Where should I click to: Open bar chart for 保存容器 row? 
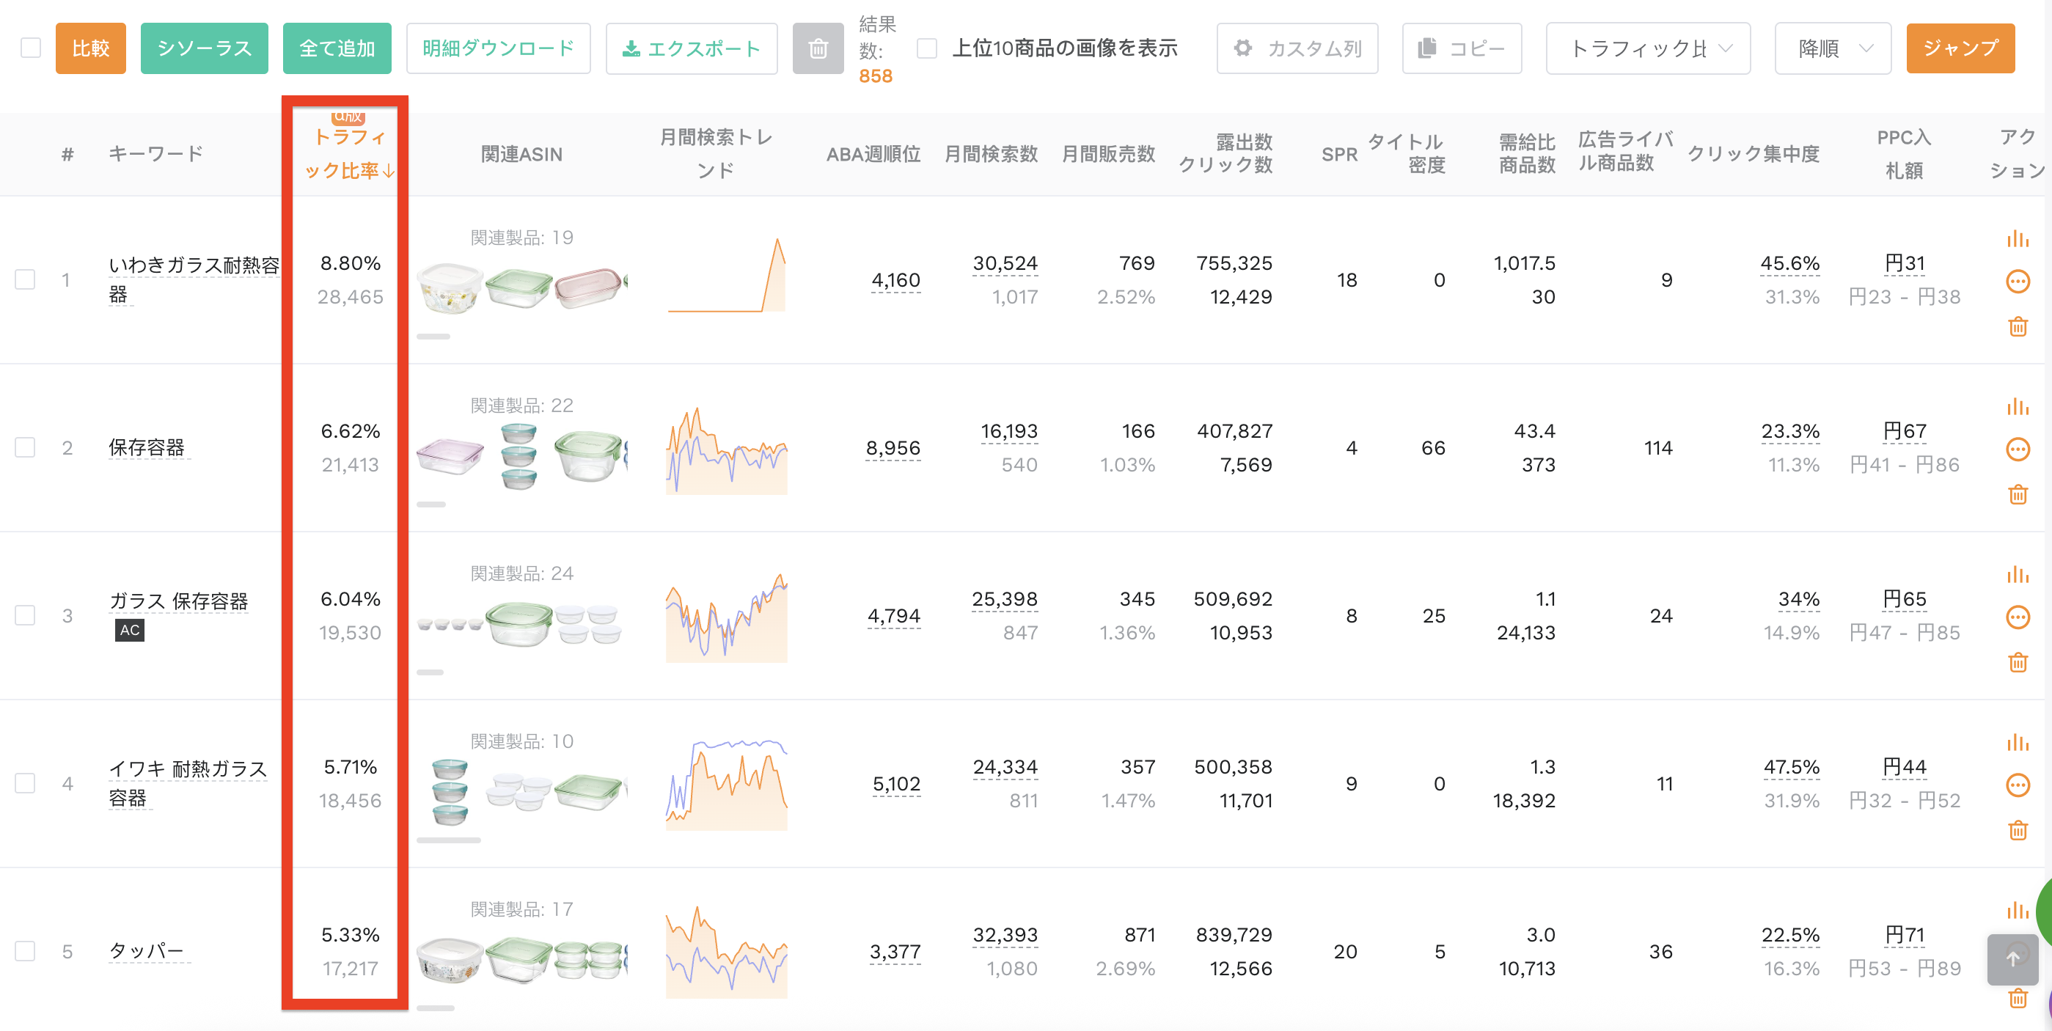pyautogui.click(x=2017, y=407)
